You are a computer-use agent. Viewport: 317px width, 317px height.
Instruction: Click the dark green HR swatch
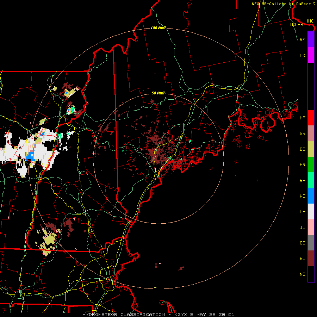pos(311,164)
